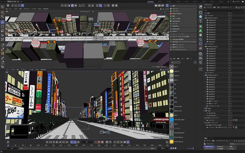
Task: Open Redshift menu in top viewport
Action: tap(46, 9)
